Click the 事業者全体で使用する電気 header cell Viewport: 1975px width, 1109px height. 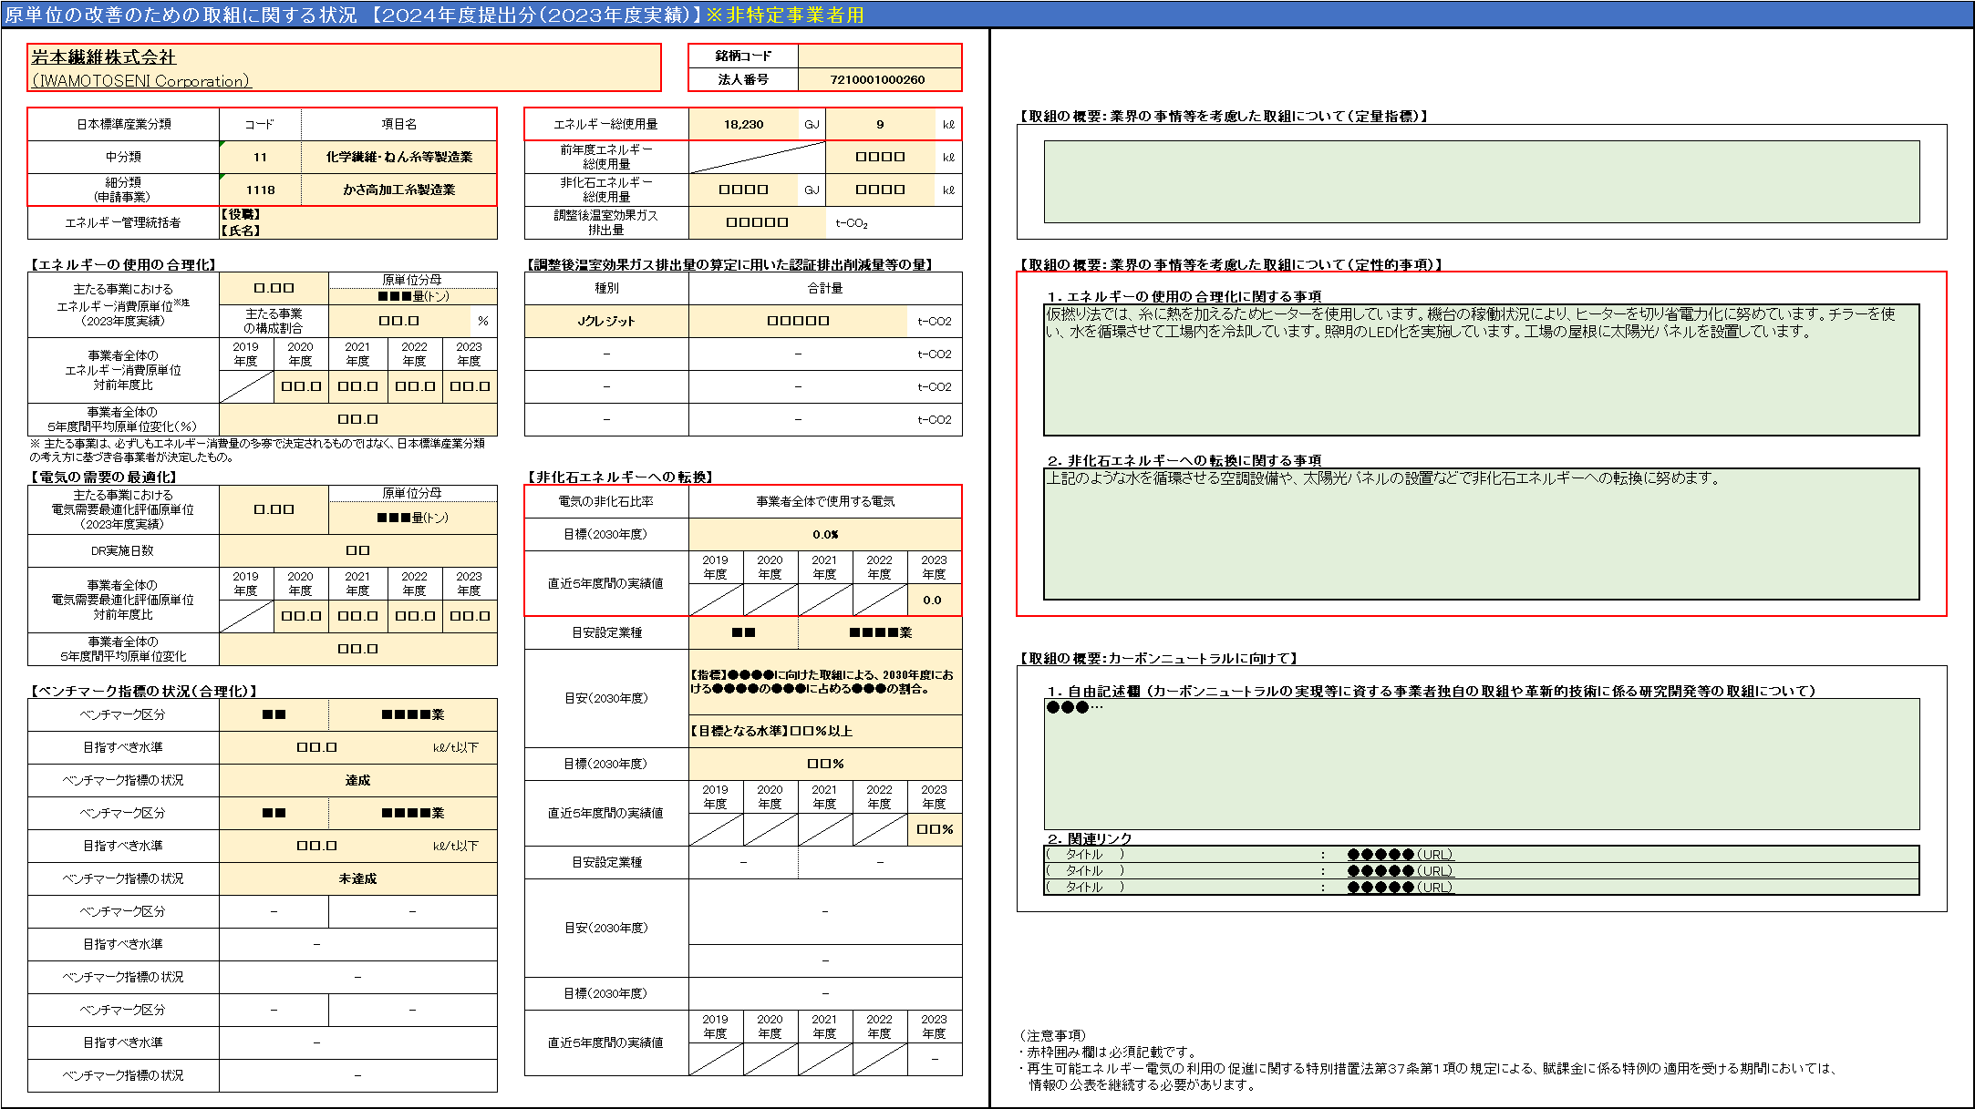pos(825,501)
